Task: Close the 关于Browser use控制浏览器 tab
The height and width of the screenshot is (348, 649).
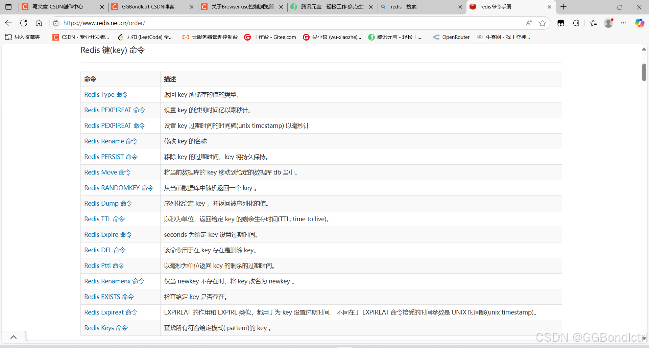Action: (281, 7)
